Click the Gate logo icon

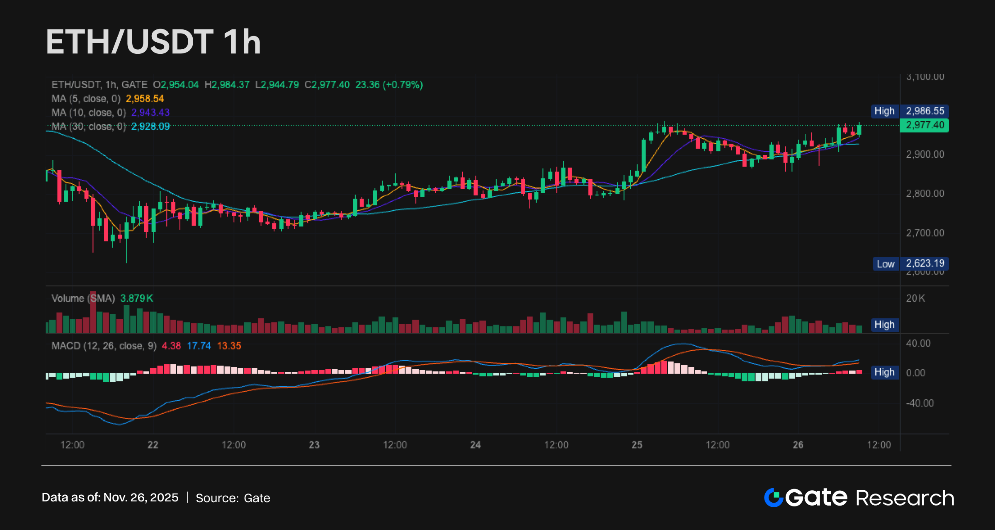tap(773, 497)
